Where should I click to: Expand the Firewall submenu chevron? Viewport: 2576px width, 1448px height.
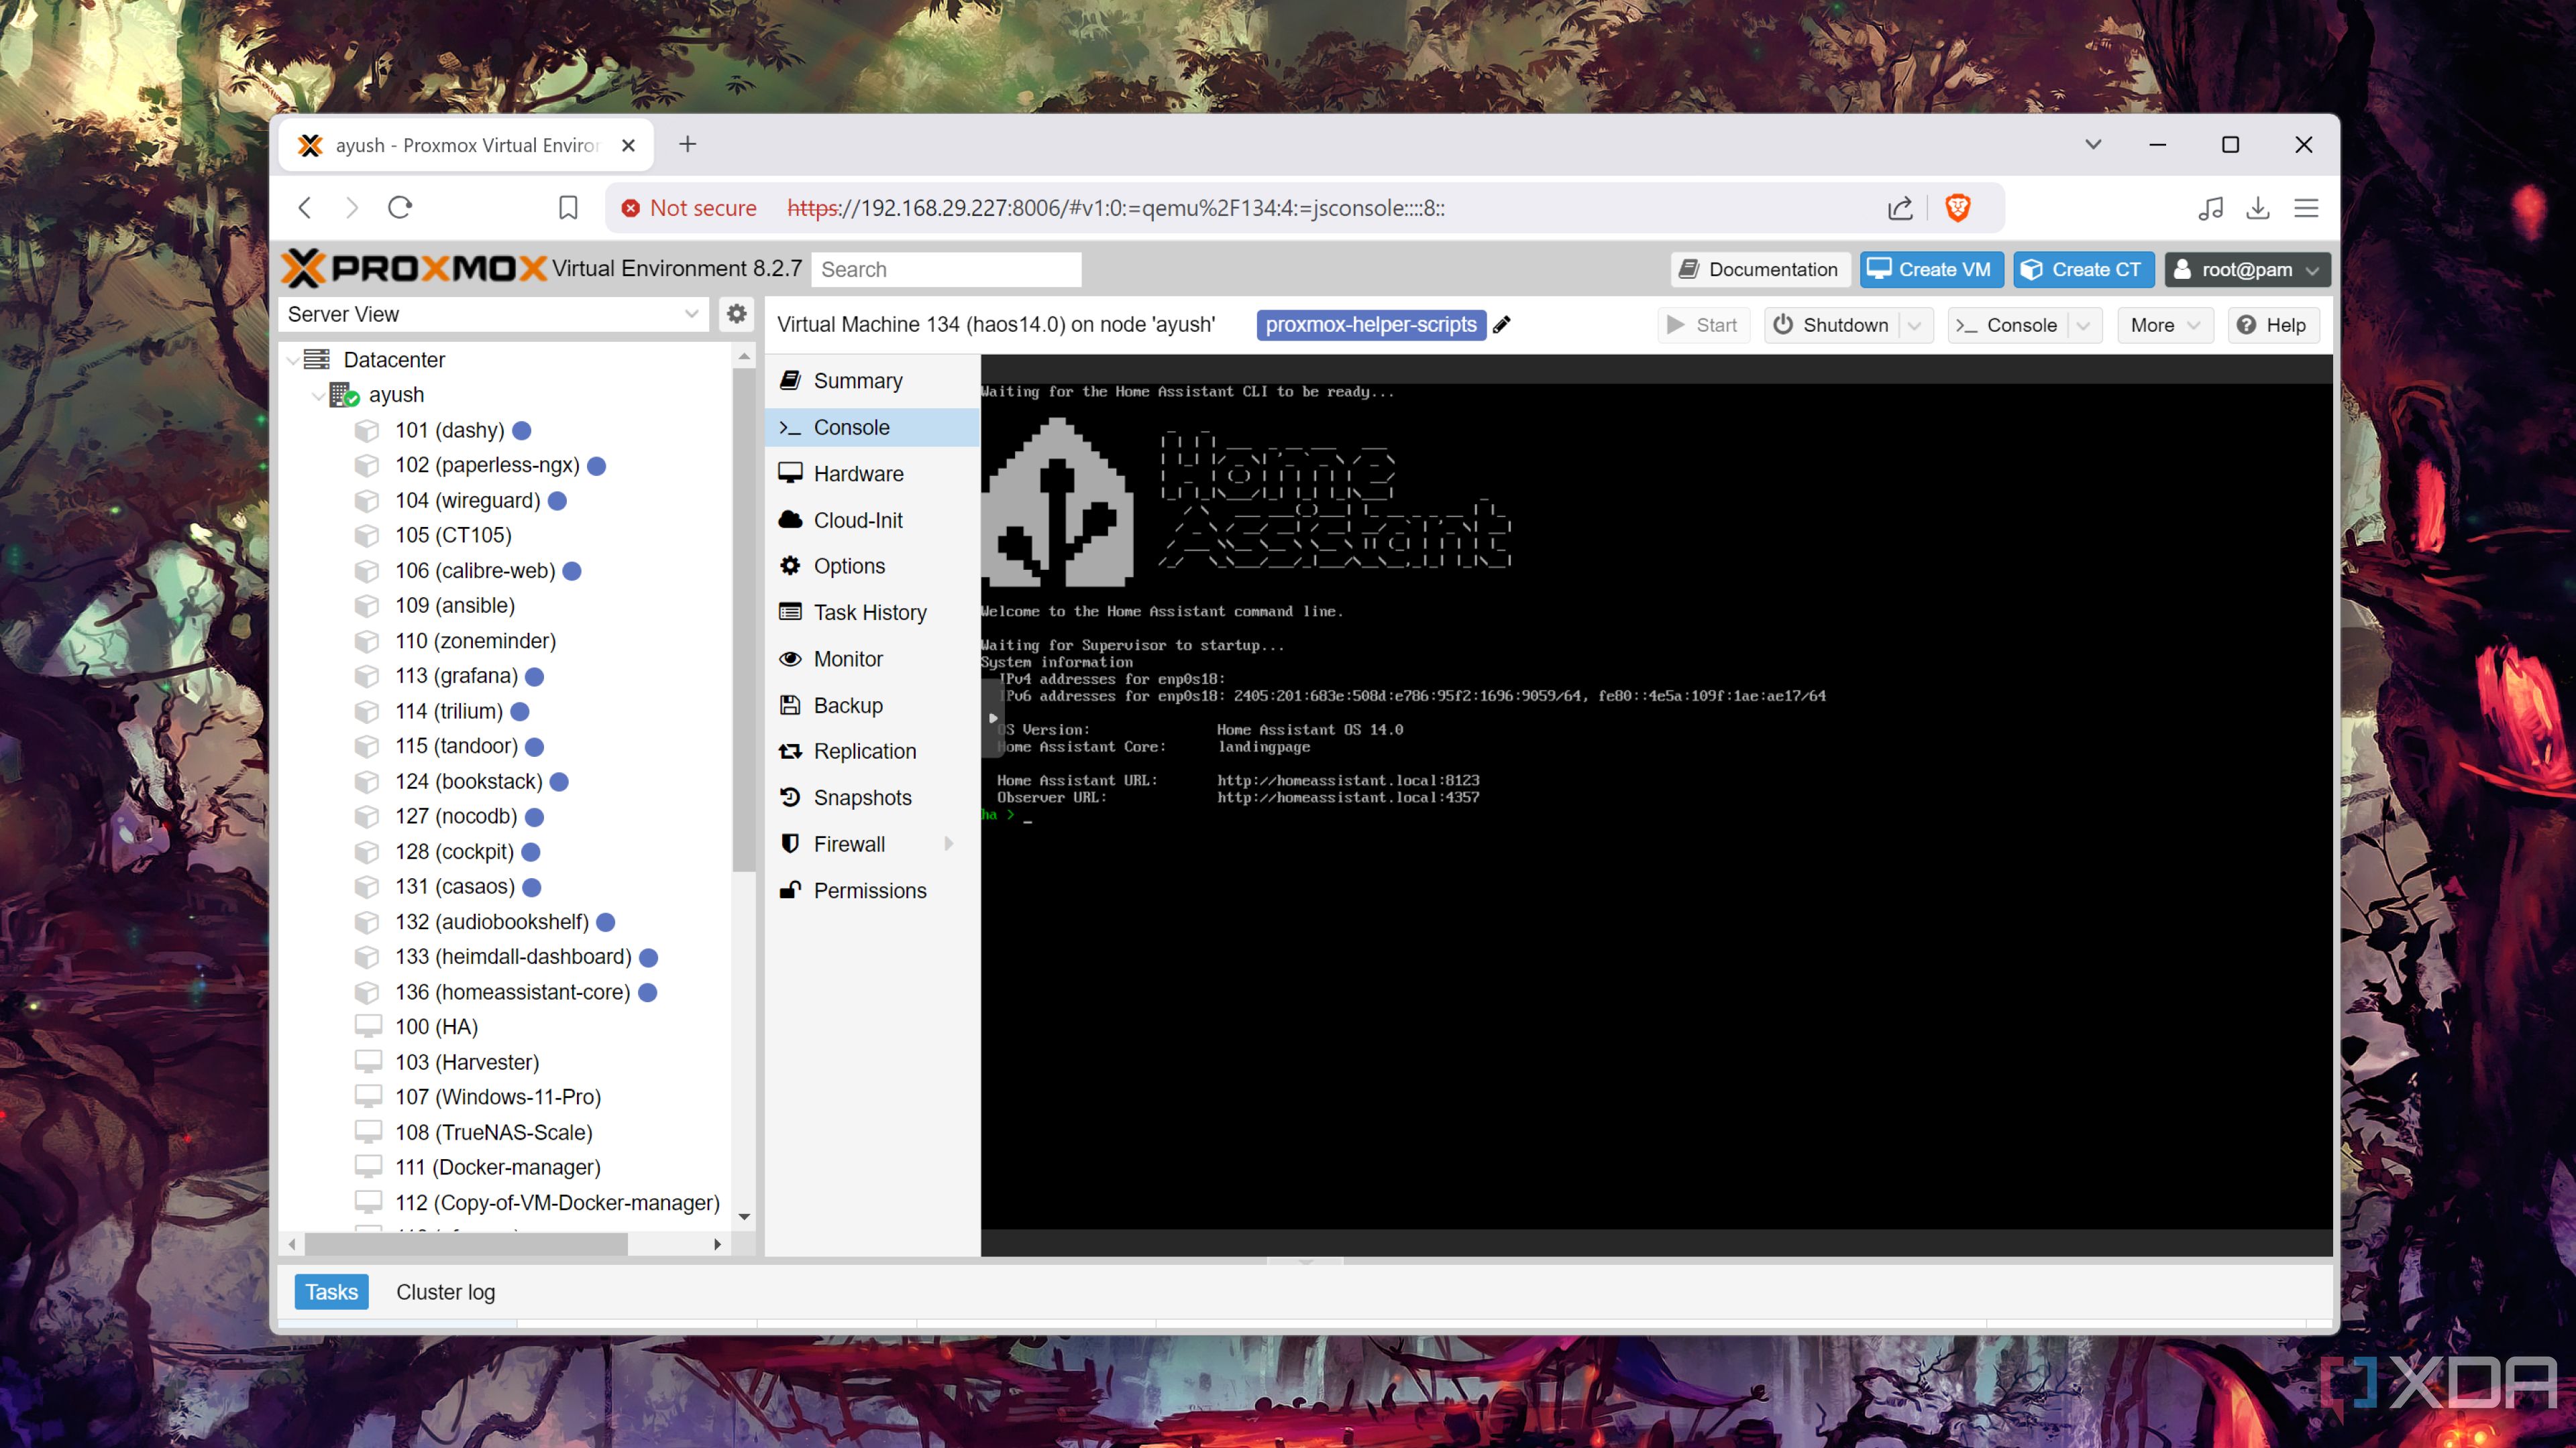tap(950, 843)
